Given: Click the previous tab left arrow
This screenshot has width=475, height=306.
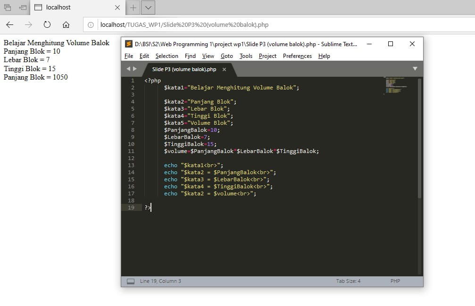Looking at the screenshot, I should tap(128, 69).
